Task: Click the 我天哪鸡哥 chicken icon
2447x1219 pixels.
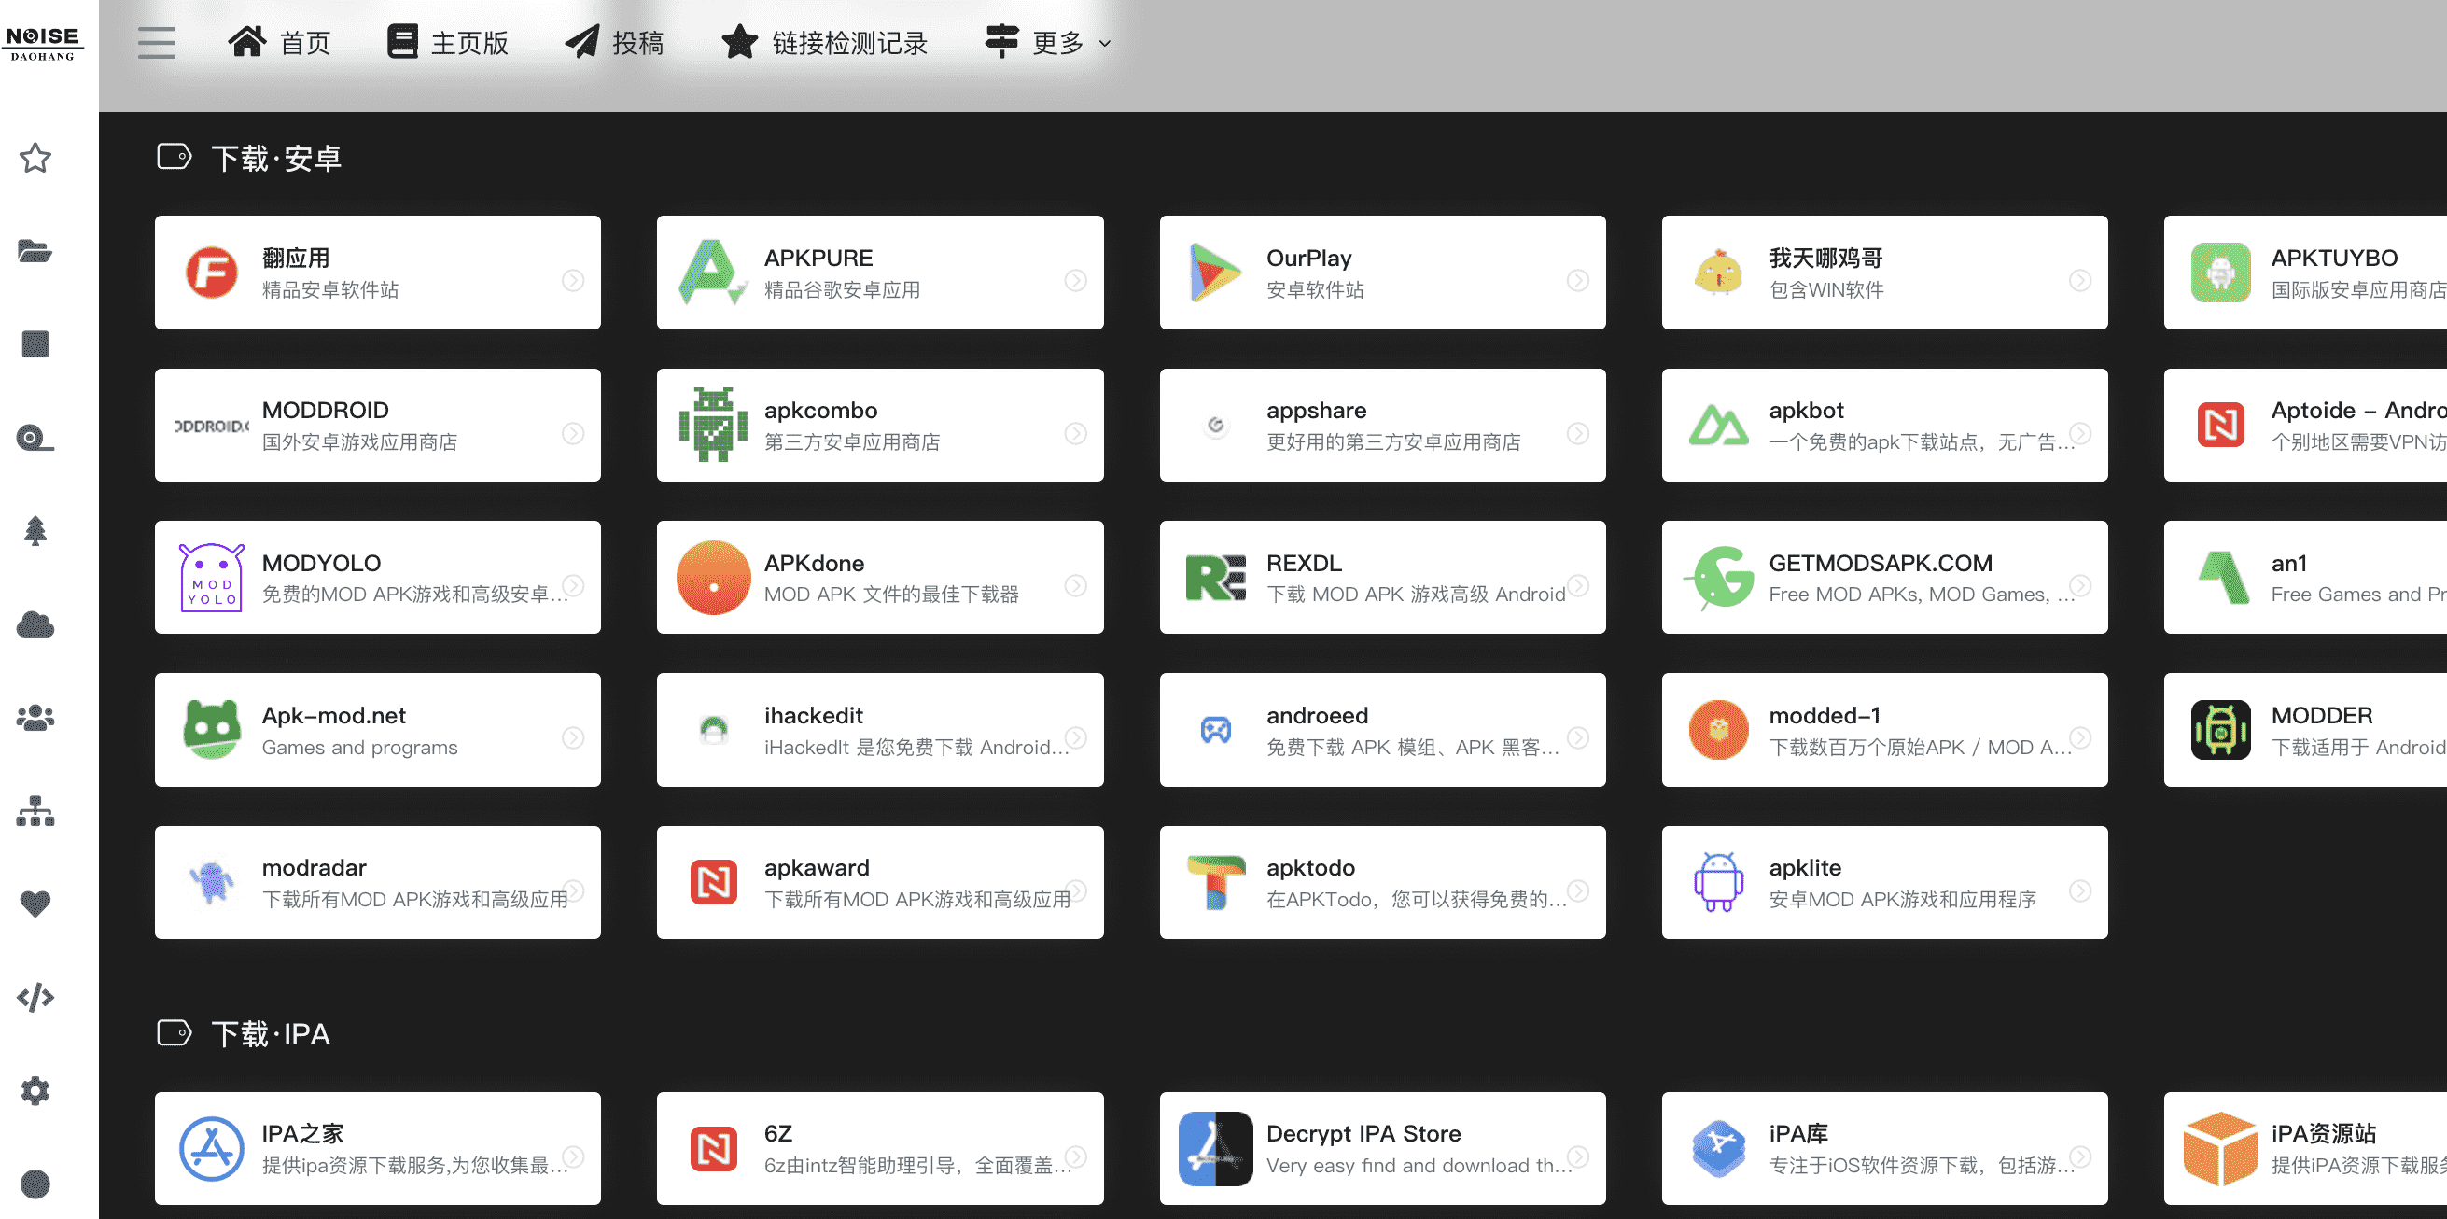Action: click(x=1717, y=273)
